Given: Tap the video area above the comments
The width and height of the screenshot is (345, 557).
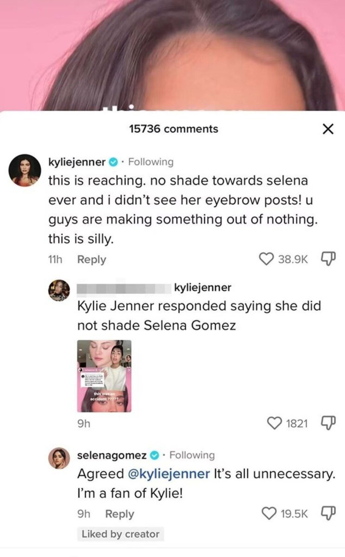Looking at the screenshot, I should click(172, 55).
